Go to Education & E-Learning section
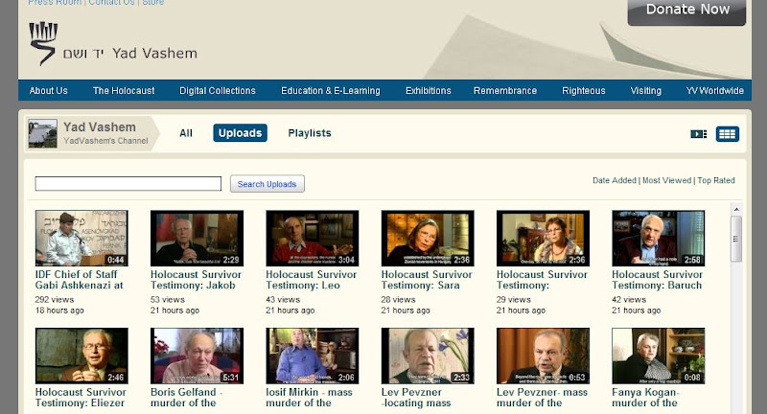 330,91
